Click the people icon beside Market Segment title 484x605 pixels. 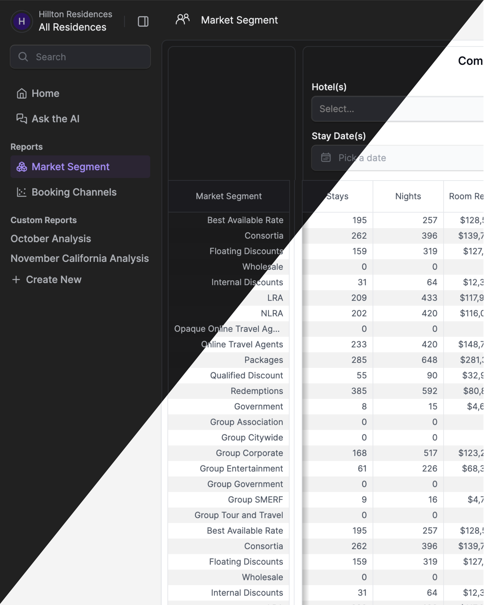pos(182,19)
